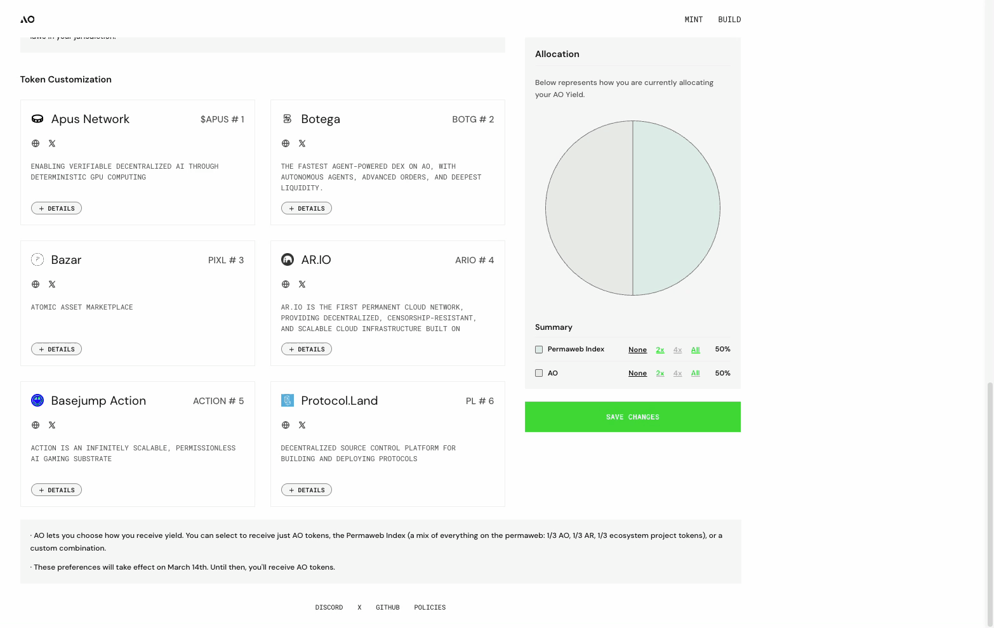Tick the AO allocation checkbox
The image size is (994, 628).
tap(539, 373)
